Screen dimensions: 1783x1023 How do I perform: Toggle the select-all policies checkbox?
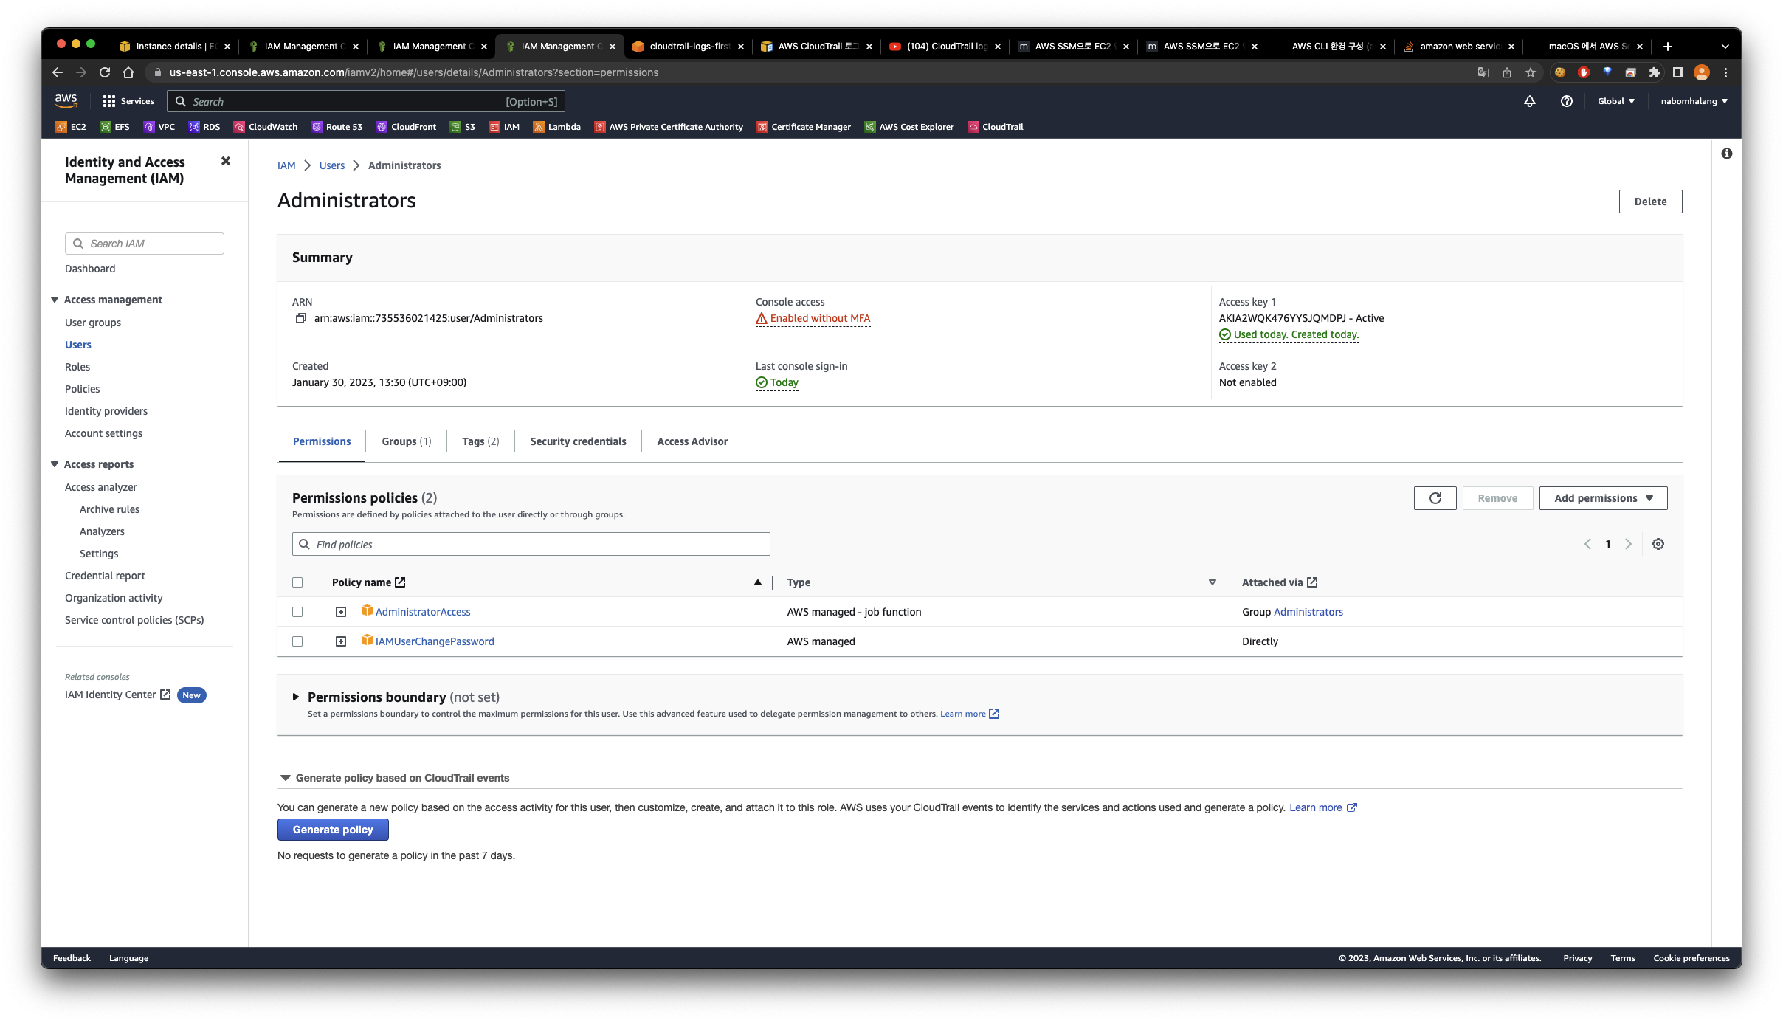tap(297, 582)
